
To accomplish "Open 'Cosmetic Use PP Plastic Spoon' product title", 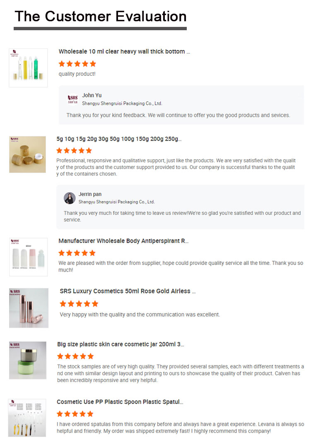I will [120, 402].
